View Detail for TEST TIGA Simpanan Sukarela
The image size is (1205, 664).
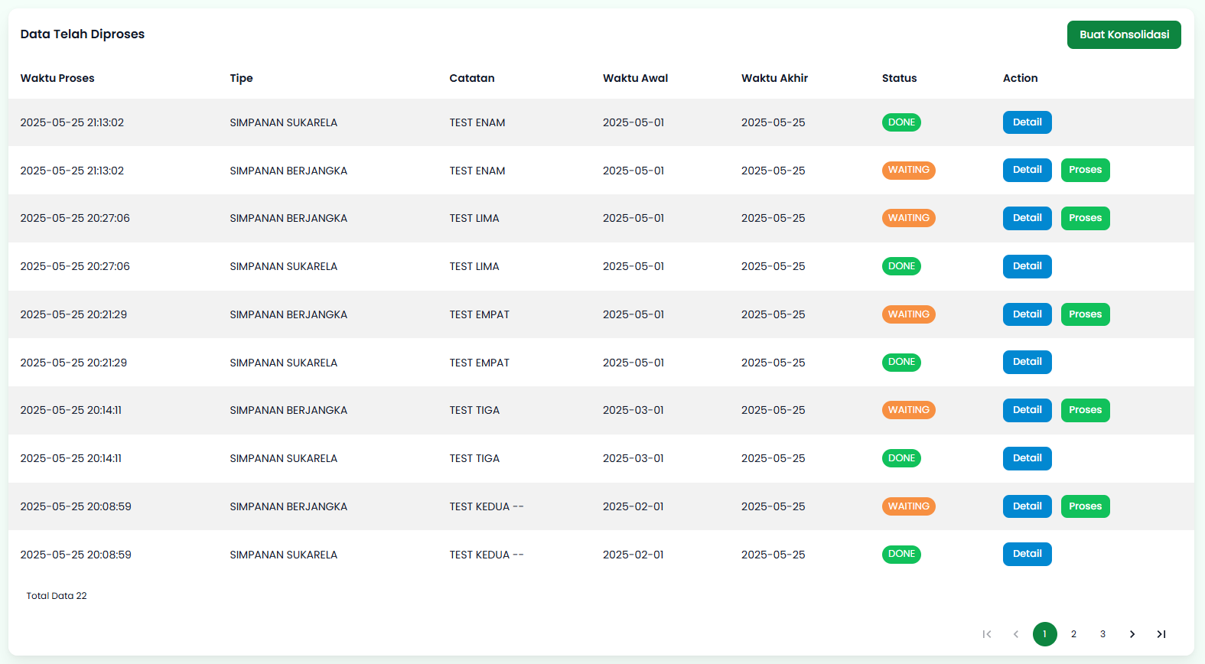tap(1027, 458)
